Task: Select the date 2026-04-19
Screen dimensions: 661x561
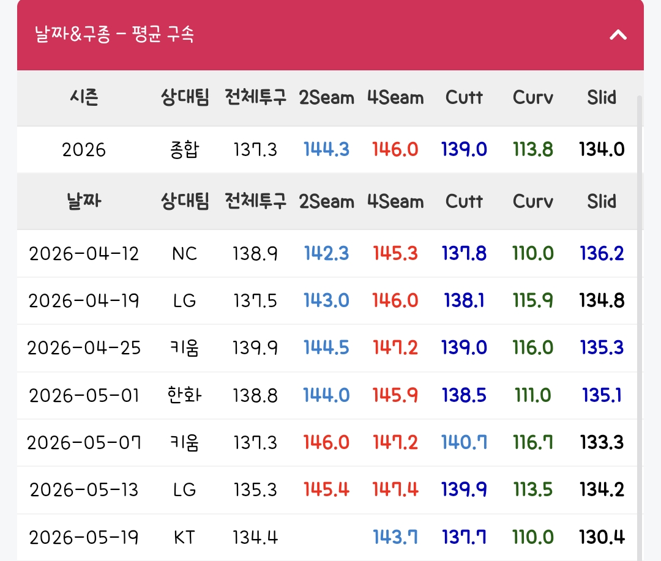Action: point(84,301)
